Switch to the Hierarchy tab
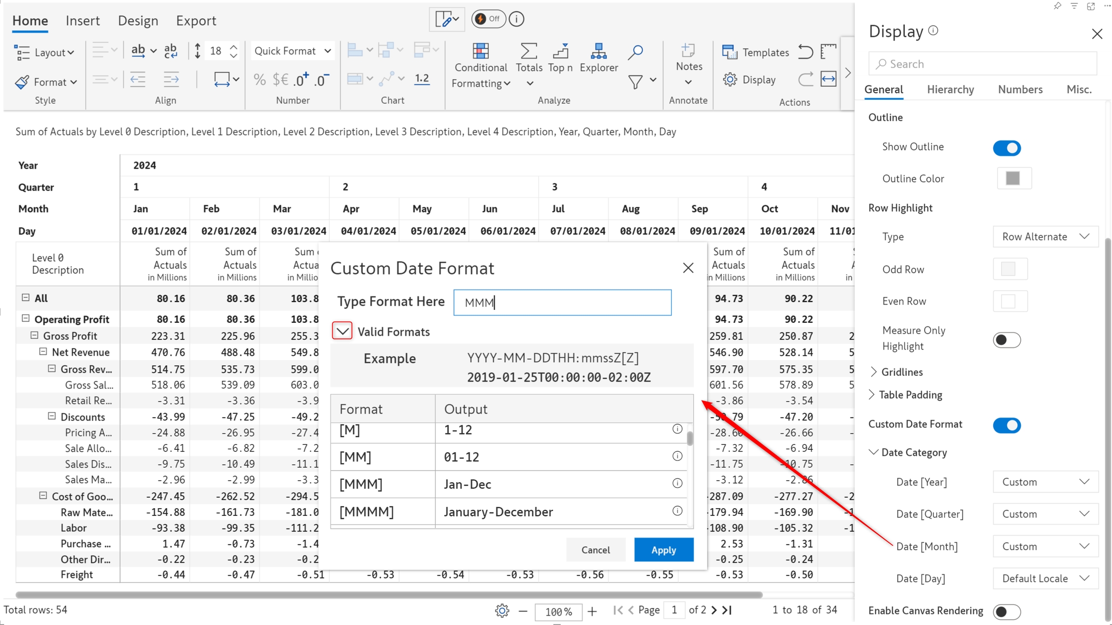 (950, 89)
